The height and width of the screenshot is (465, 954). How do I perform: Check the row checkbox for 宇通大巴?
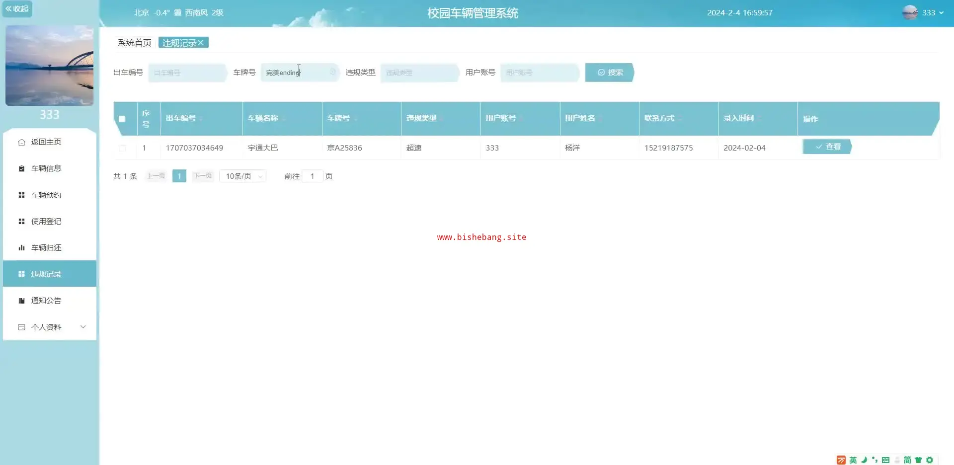tap(122, 148)
